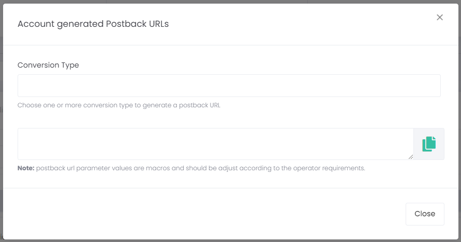Dismiss the dialog with the X icon
The image size is (461, 242).
[440, 18]
